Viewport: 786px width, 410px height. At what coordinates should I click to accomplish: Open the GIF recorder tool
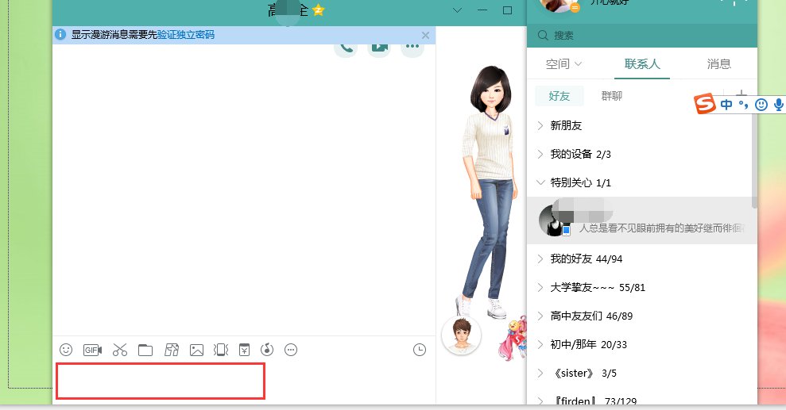[92, 350]
